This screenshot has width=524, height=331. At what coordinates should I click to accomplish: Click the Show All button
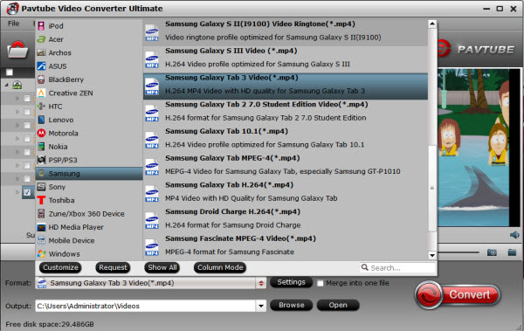pyautogui.click(x=162, y=267)
